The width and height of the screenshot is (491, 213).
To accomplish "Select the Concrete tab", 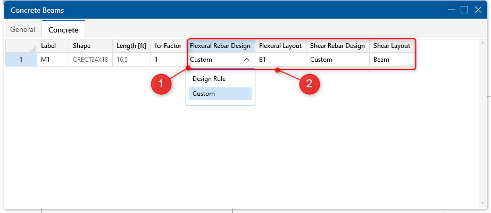I will click(63, 30).
